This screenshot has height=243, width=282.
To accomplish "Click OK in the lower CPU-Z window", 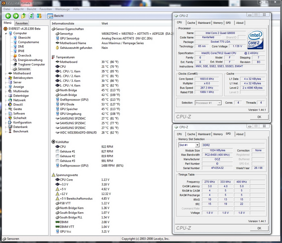I will 259,228.
